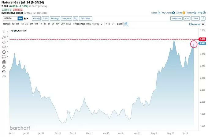Select the numbered annotation tool
The height and width of the screenshot is (137, 208).
click(4, 52)
